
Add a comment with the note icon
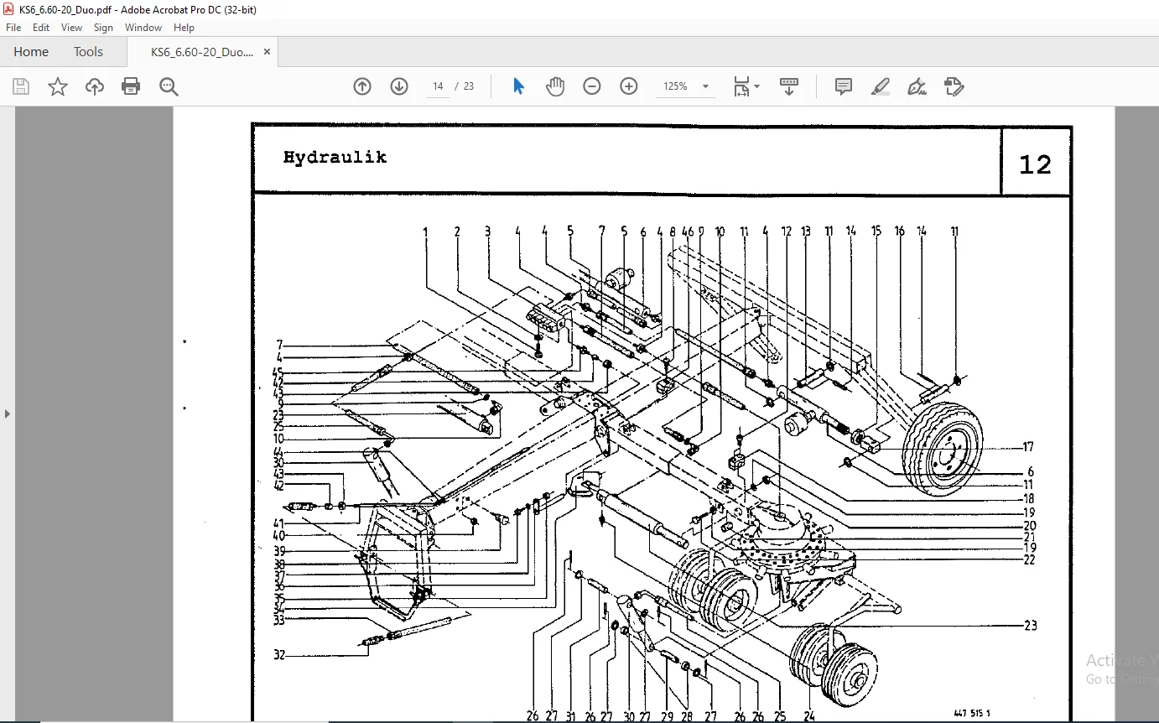844,86
